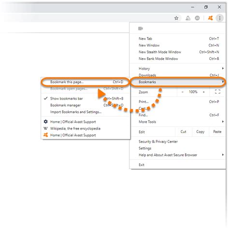Select Bookmark open pages entry

pos(86,88)
